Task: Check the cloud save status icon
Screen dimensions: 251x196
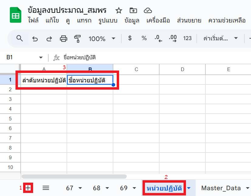Action: (148, 10)
